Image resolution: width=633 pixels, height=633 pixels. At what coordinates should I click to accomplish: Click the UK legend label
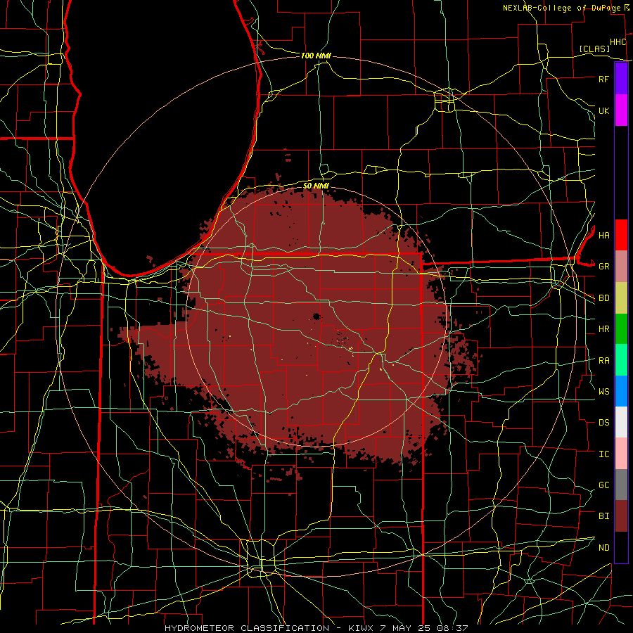coord(603,110)
